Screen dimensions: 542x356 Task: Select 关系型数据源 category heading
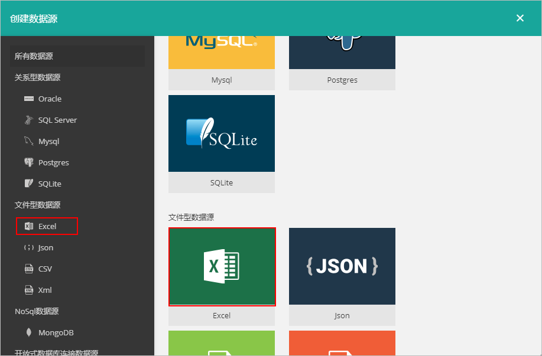click(37, 77)
